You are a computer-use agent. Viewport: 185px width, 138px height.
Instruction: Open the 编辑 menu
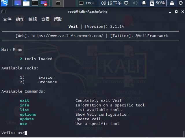[33, 19]
